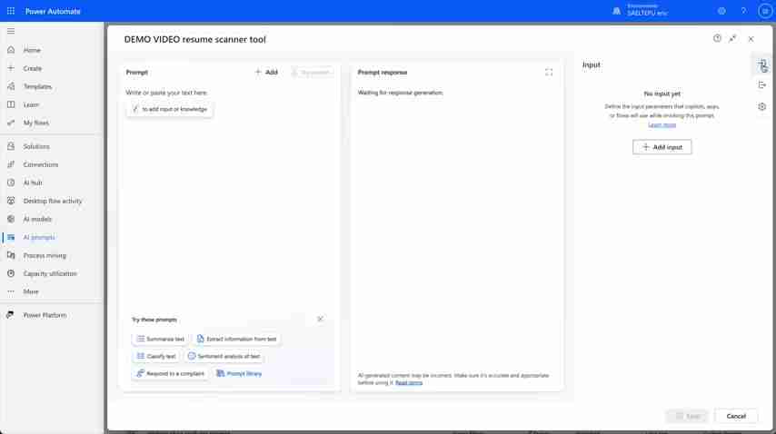This screenshot has height=434, width=776.
Task: Open the app launcher waffle icon
Action: 10,11
